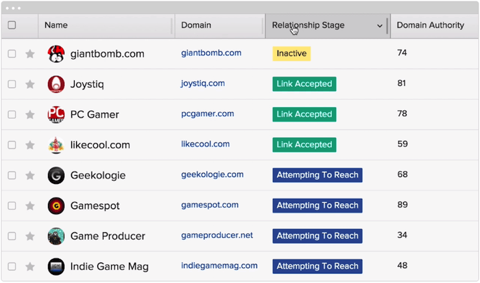Check the Gamespot row checkbox

click(x=12, y=206)
